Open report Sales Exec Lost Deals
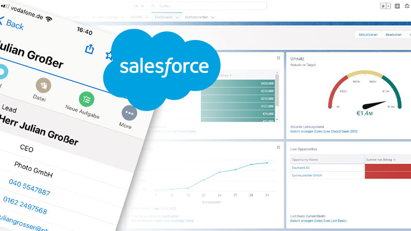Viewport: 411px width, 231px height. pyautogui.click(x=318, y=221)
